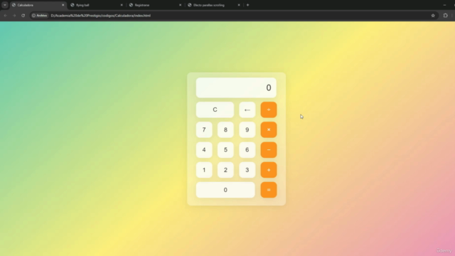Close the flying ball tab
The height and width of the screenshot is (256, 455).
click(122, 5)
